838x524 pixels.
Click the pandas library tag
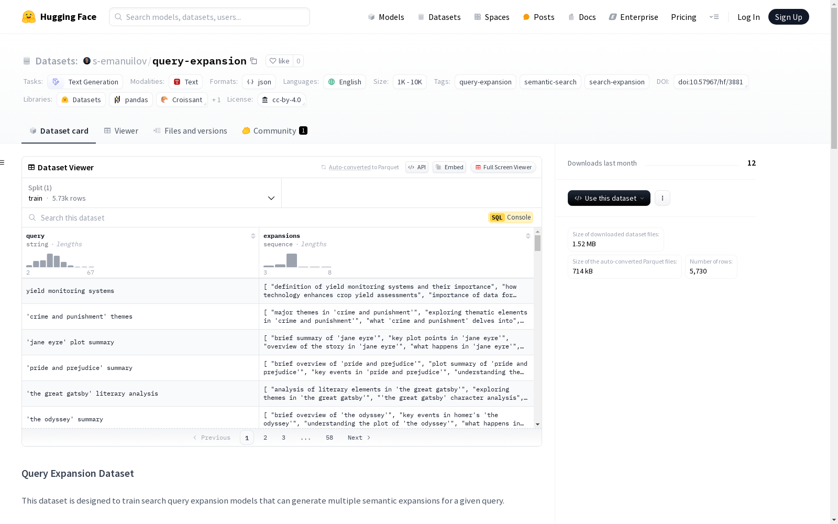(131, 100)
